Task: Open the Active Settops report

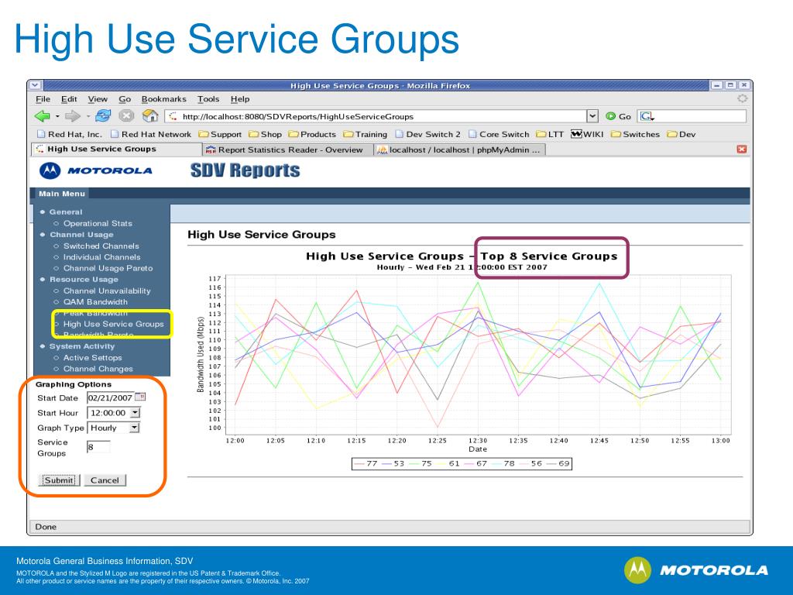Action: click(x=93, y=358)
